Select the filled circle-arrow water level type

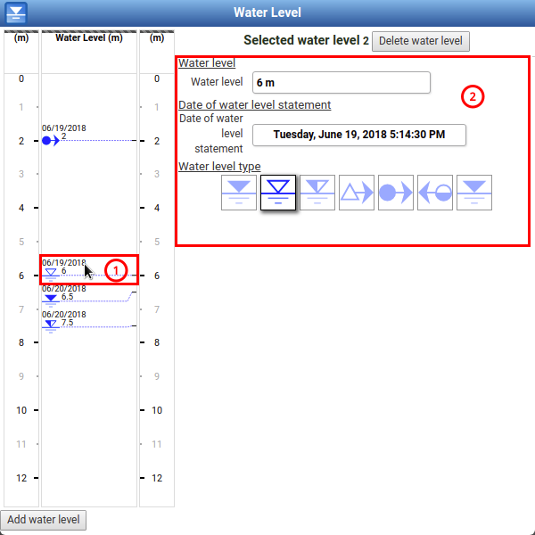point(396,193)
